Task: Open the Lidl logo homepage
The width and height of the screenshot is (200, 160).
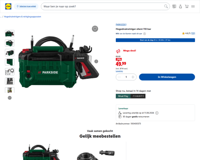Action: 8,6
